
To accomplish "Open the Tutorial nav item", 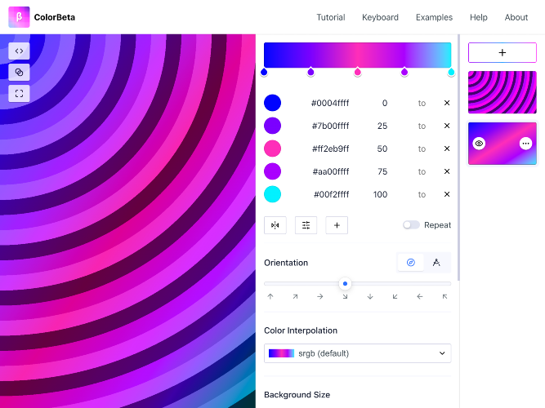I will pos(331,17).
